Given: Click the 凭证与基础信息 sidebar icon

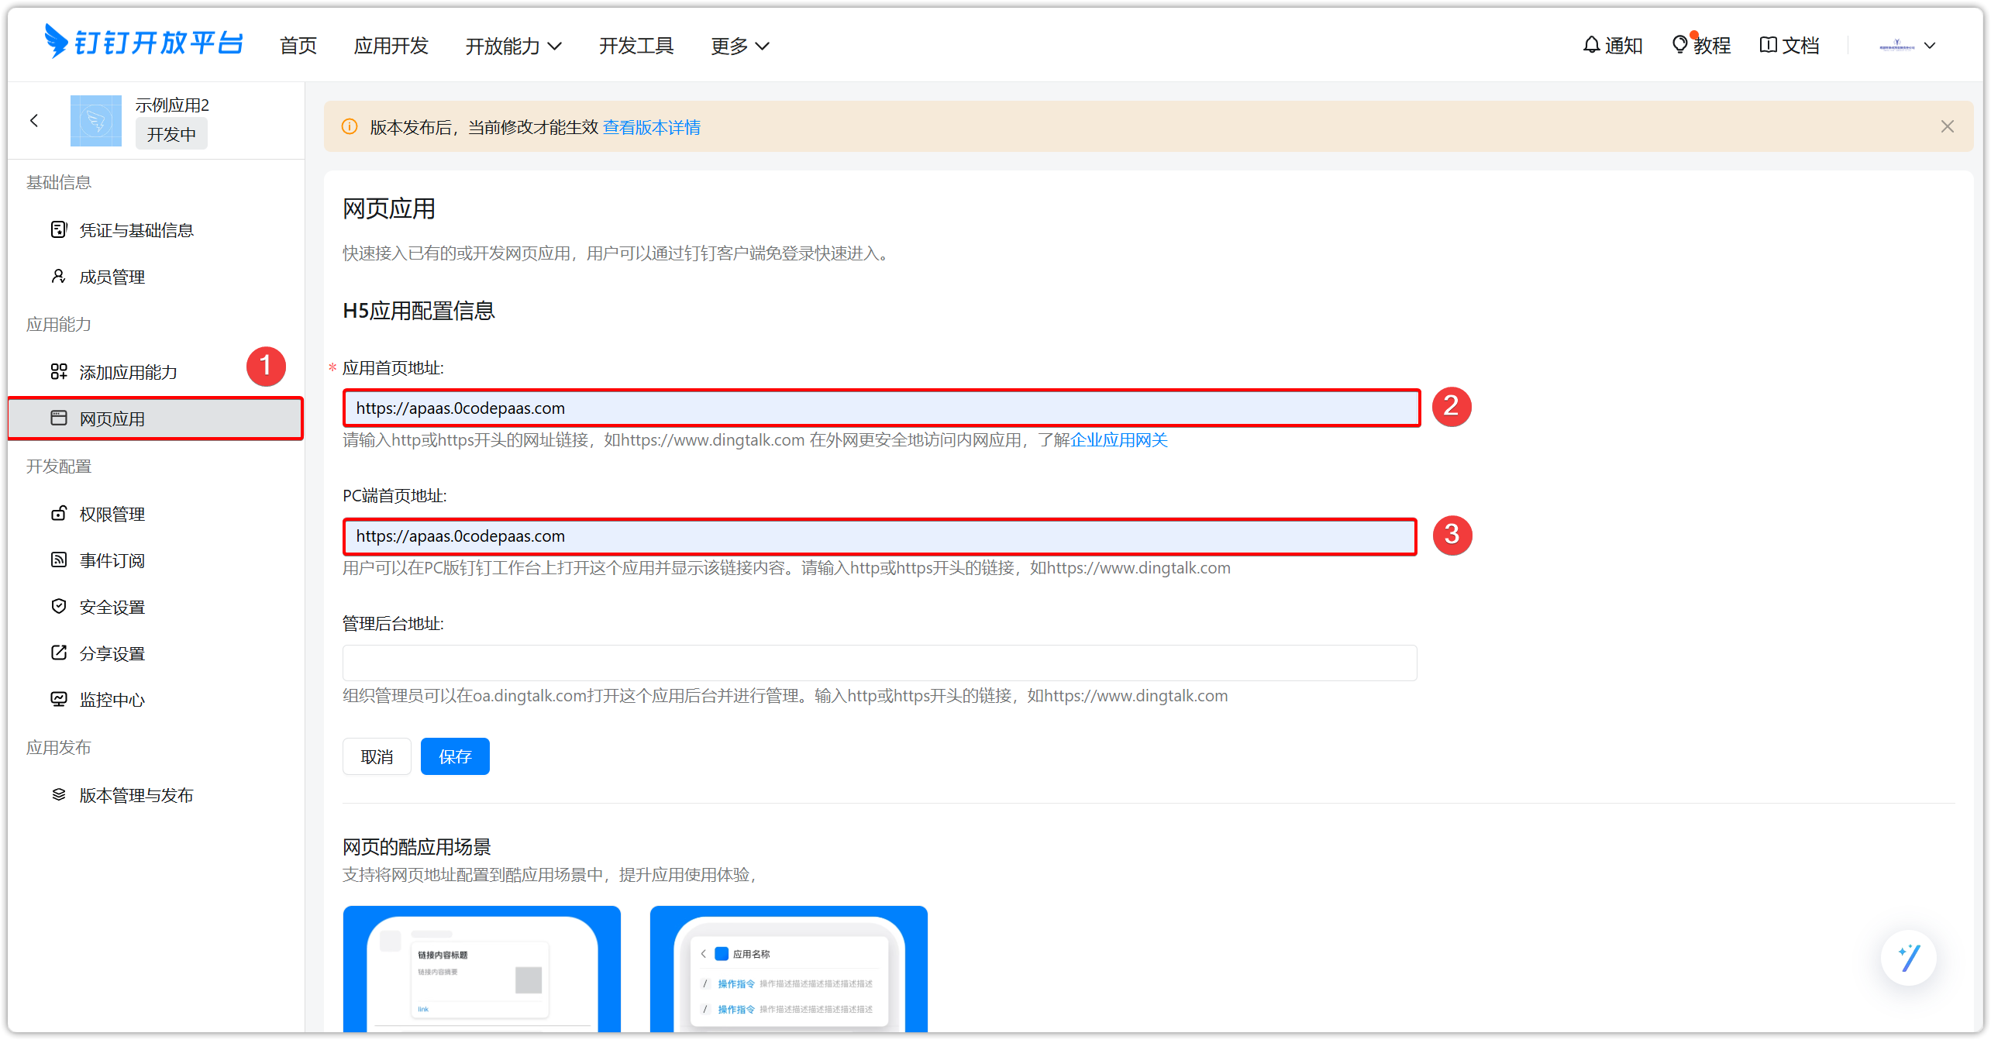Looking at the screenshot, I should tap(59, 229).
